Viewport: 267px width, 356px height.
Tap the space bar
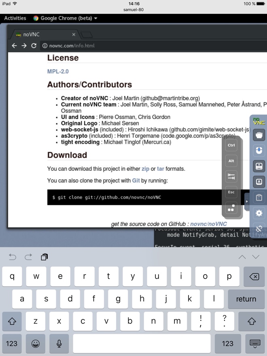142,343
